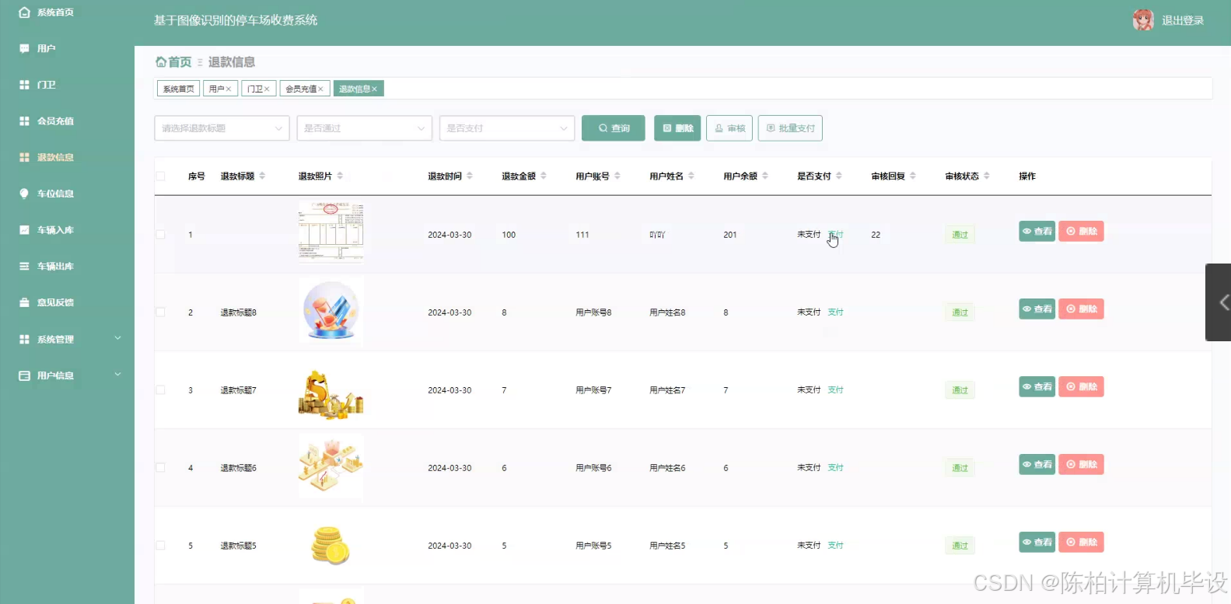
Task: Click the 用户 sidebar icon
Action: coord(24,48)
